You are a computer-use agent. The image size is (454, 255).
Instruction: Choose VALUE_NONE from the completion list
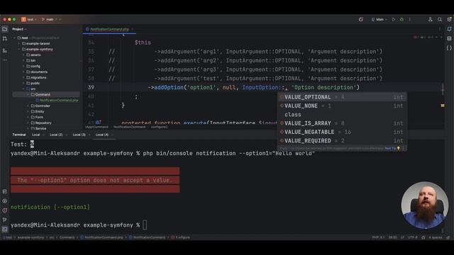342,106
